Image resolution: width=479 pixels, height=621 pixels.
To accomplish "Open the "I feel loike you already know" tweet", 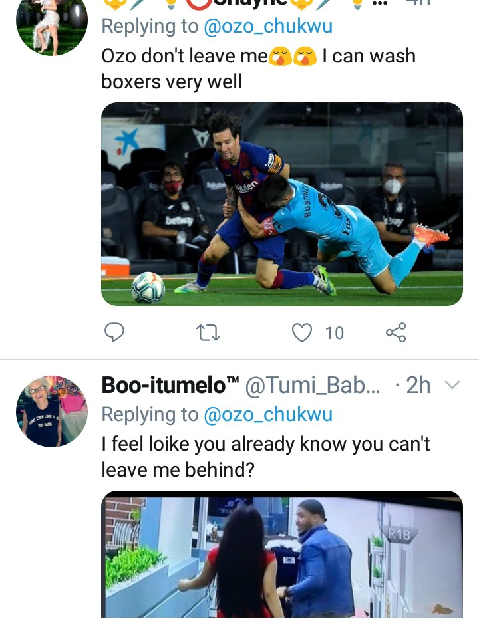I will coord(265,456).
